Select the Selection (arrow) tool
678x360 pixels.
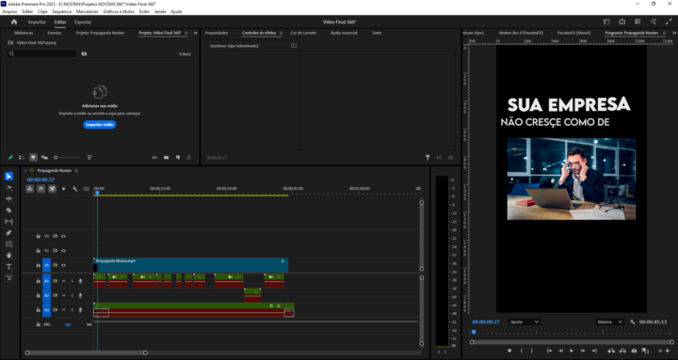click(x=8, y=176)
